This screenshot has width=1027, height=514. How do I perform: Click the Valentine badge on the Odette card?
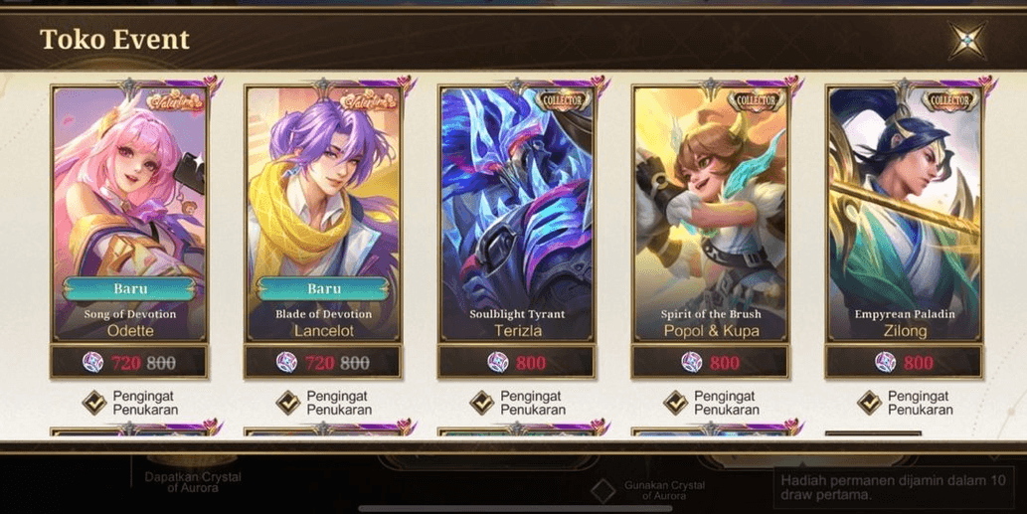point(176,100)
